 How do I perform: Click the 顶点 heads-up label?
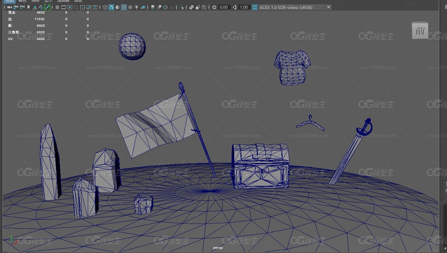point(12,13)
